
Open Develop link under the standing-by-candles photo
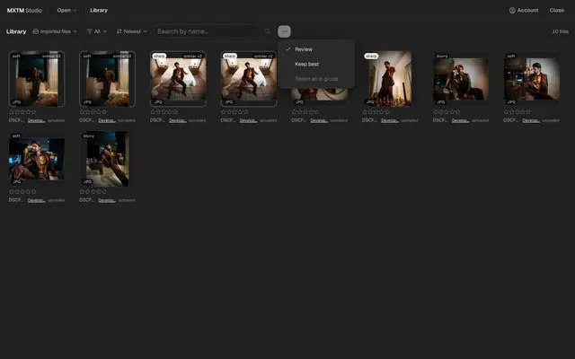[389, 120]
